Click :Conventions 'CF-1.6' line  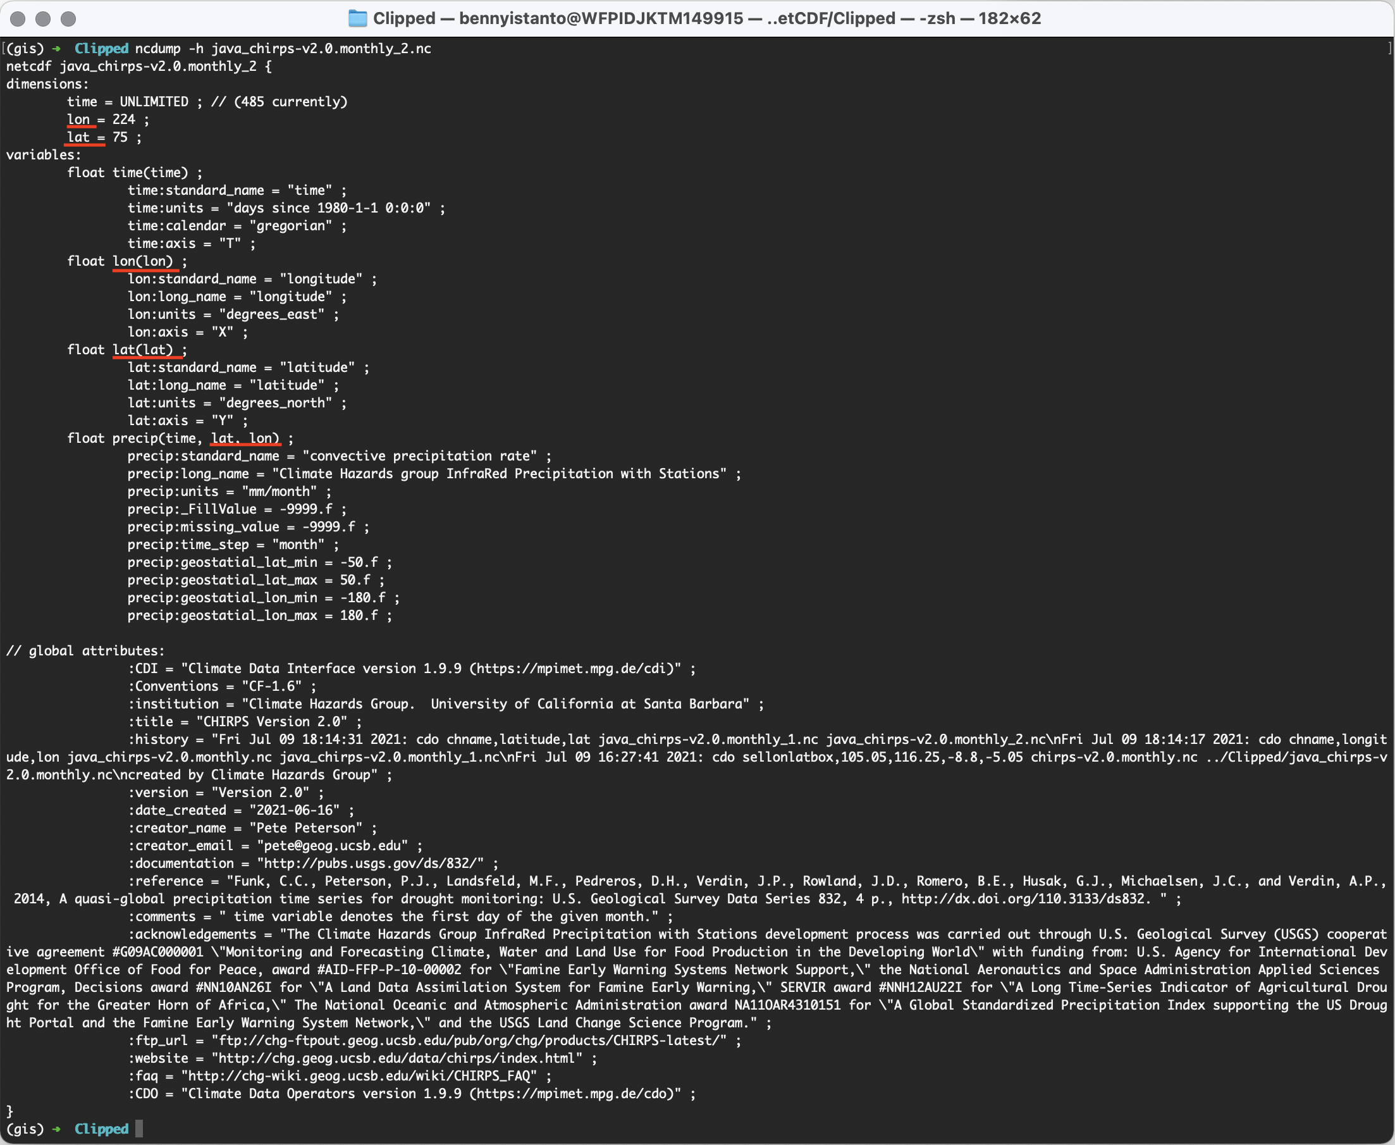[x=222, y=686]
